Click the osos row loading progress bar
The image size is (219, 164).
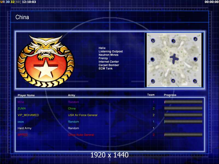(x=183, y=122)
